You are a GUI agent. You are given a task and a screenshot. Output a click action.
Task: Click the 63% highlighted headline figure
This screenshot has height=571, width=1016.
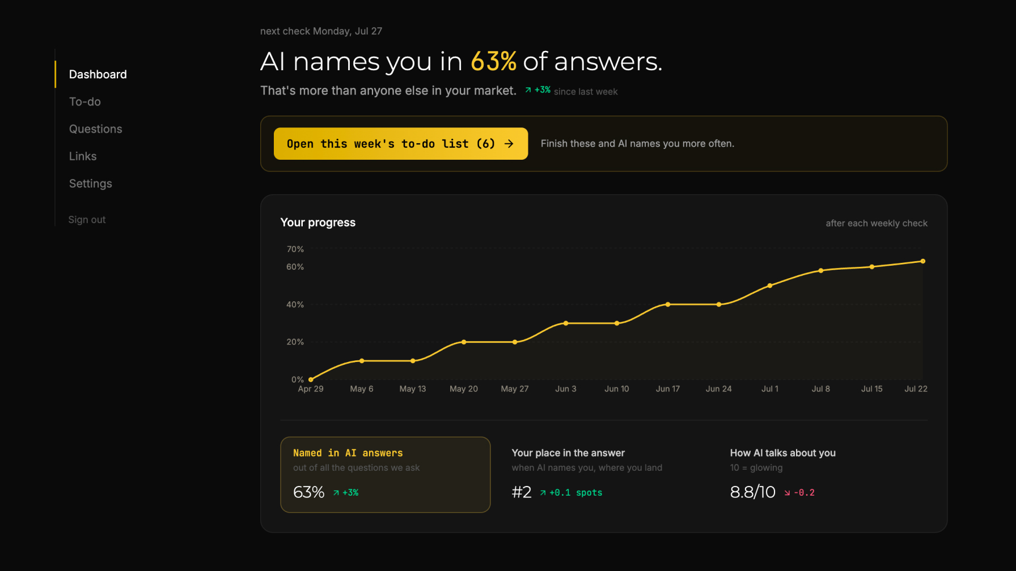click(x=493, y=61)
